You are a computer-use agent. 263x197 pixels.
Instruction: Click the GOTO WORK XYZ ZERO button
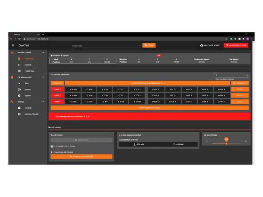(x=150, y=108)
